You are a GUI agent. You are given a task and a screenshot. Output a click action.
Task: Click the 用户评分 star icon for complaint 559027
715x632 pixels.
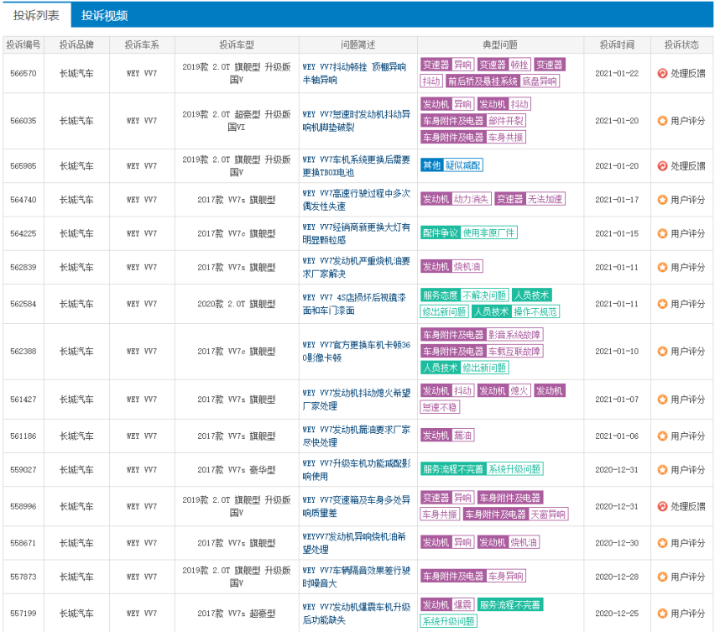pyautogui.click(x=662, y=470)
